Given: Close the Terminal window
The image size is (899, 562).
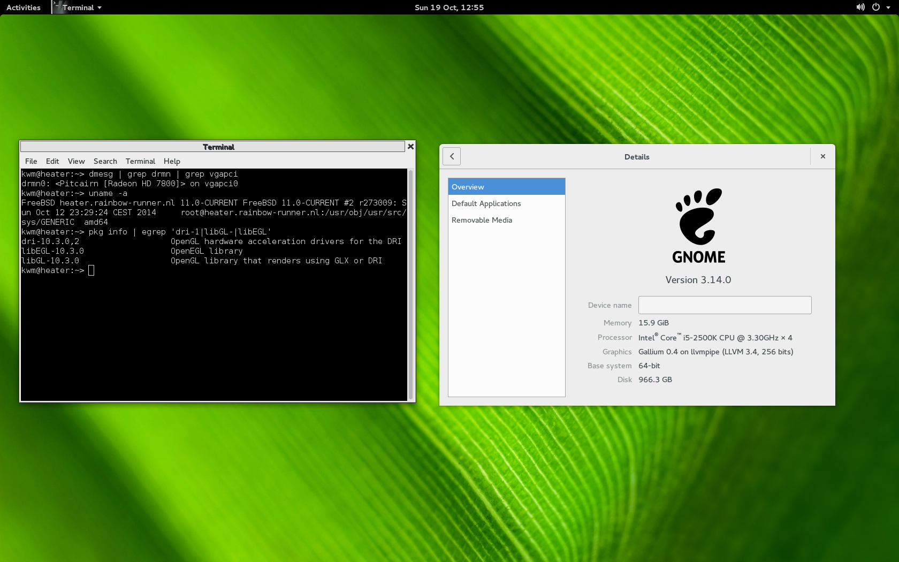Looking at the screenshot, I should coord(410,147).
